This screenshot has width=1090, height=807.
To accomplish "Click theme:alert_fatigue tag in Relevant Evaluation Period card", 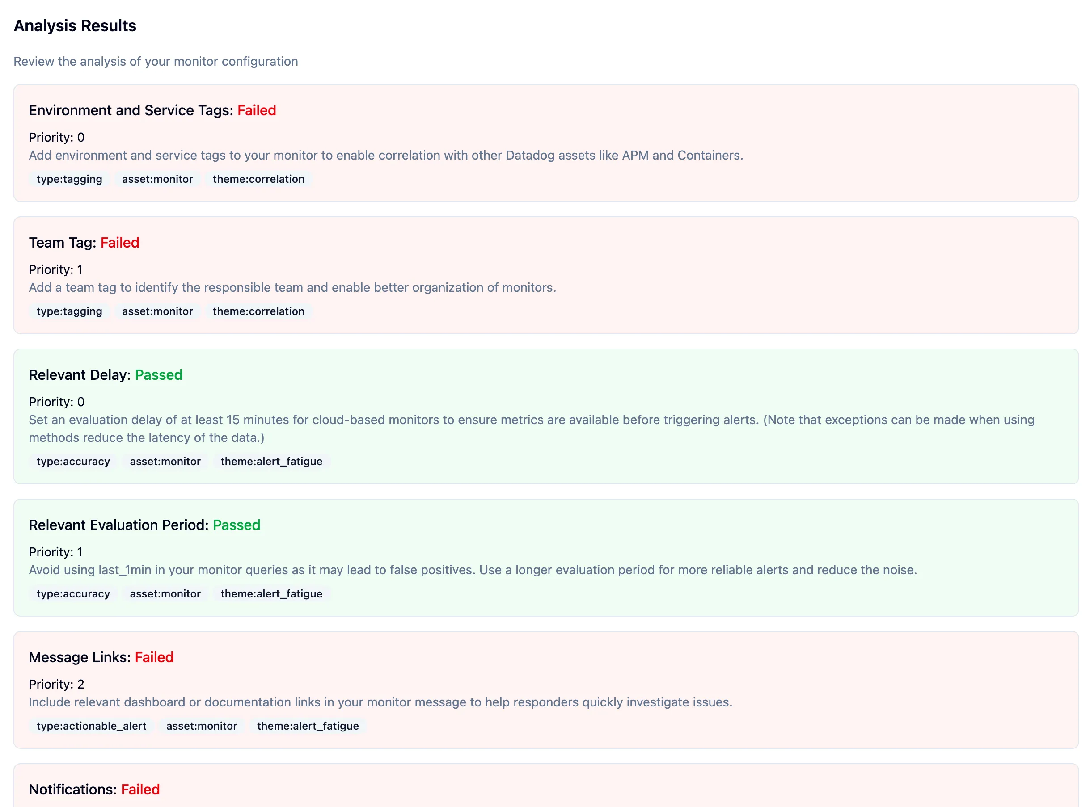I will 271,593.
